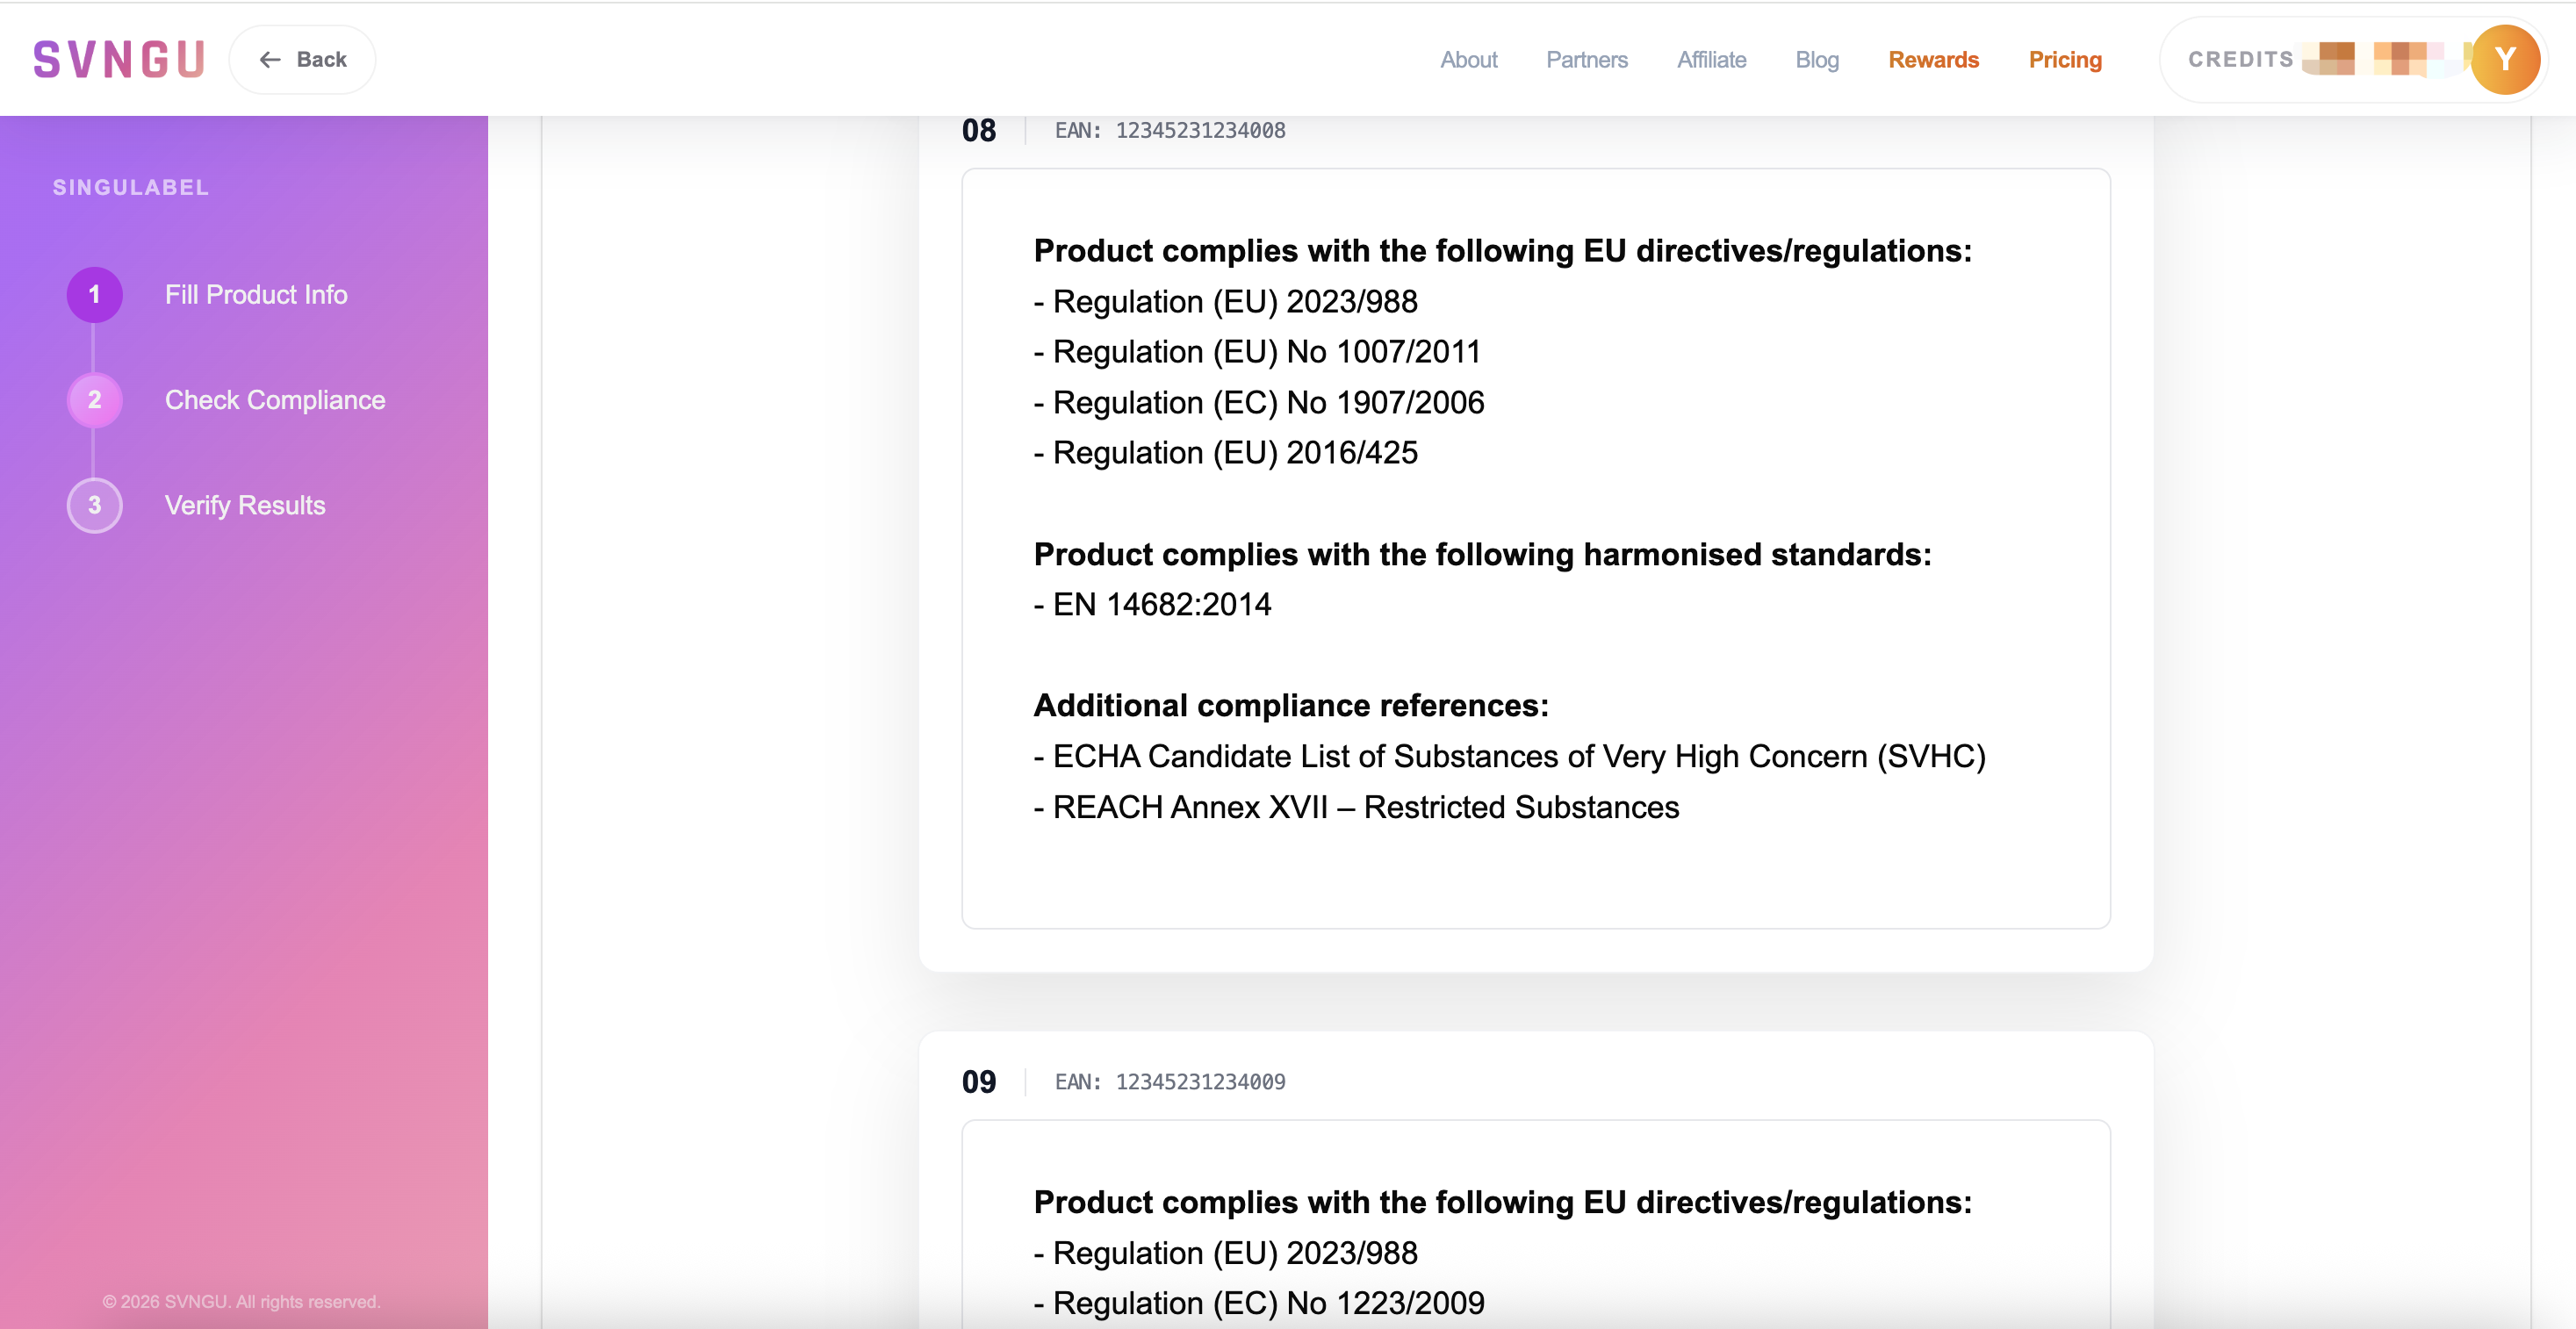Viewport: 2576px width, 1329px height.
Task: Open the Partners page
Action: pyautogui.click(x=1586, y=60)
